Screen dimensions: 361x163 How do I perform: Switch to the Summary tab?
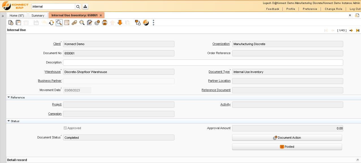click(38, 16)
